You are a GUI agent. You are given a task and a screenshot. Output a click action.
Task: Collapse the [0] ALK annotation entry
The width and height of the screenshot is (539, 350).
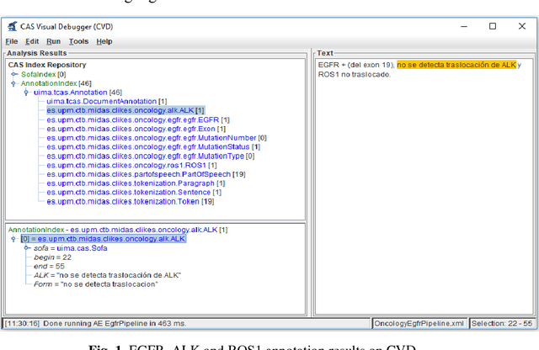[14, 239]
